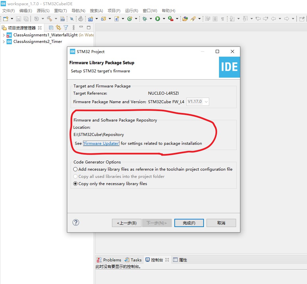307x284 pixels.
Task: Click the Back navigation arrow icon
Action: (x=274, y=19)
